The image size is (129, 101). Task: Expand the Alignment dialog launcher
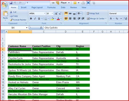pyautogui.click(x=106, y=23)
